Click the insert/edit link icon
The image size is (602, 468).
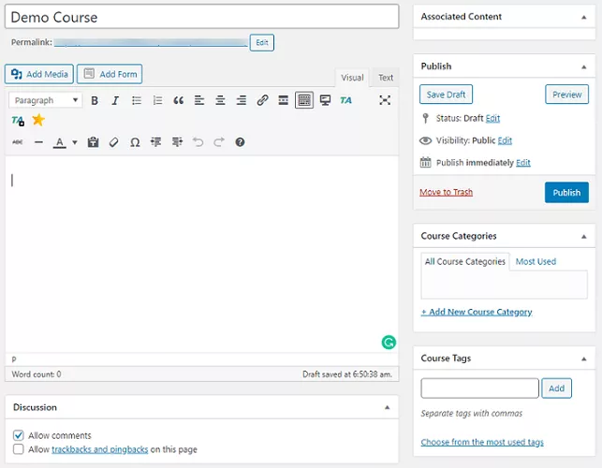262,100
